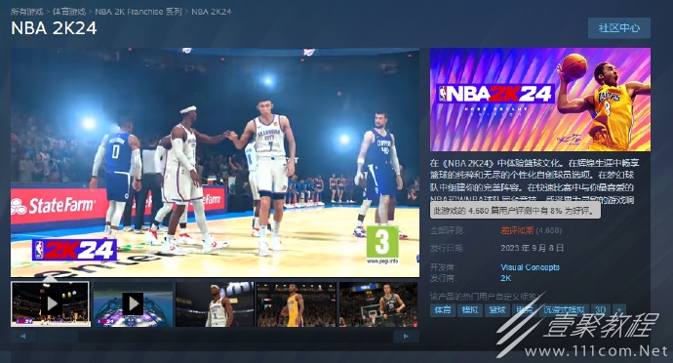This screenshot has width=673, height=363.
Task: Select the 篮球 tag
Action: pos(497,310)
